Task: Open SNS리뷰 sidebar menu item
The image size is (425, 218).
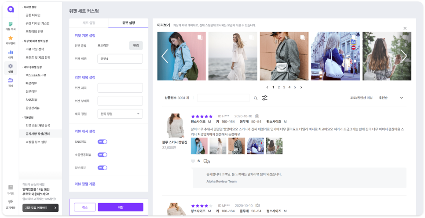Action: pyautogui.click(x=31, y=100)
